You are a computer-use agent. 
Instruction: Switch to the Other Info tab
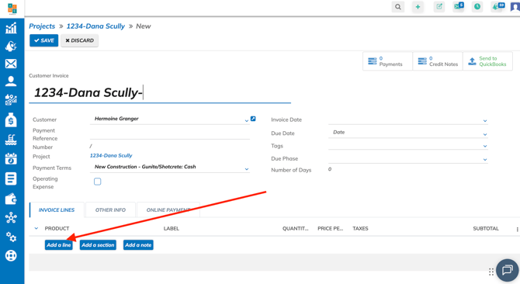[x=110, y=210]
